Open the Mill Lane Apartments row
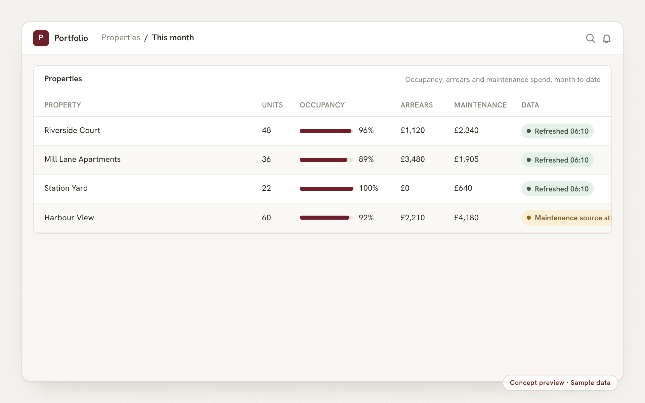645x403 pixels. click(322, 160)
